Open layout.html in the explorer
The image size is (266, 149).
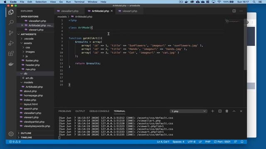[31, 104]
